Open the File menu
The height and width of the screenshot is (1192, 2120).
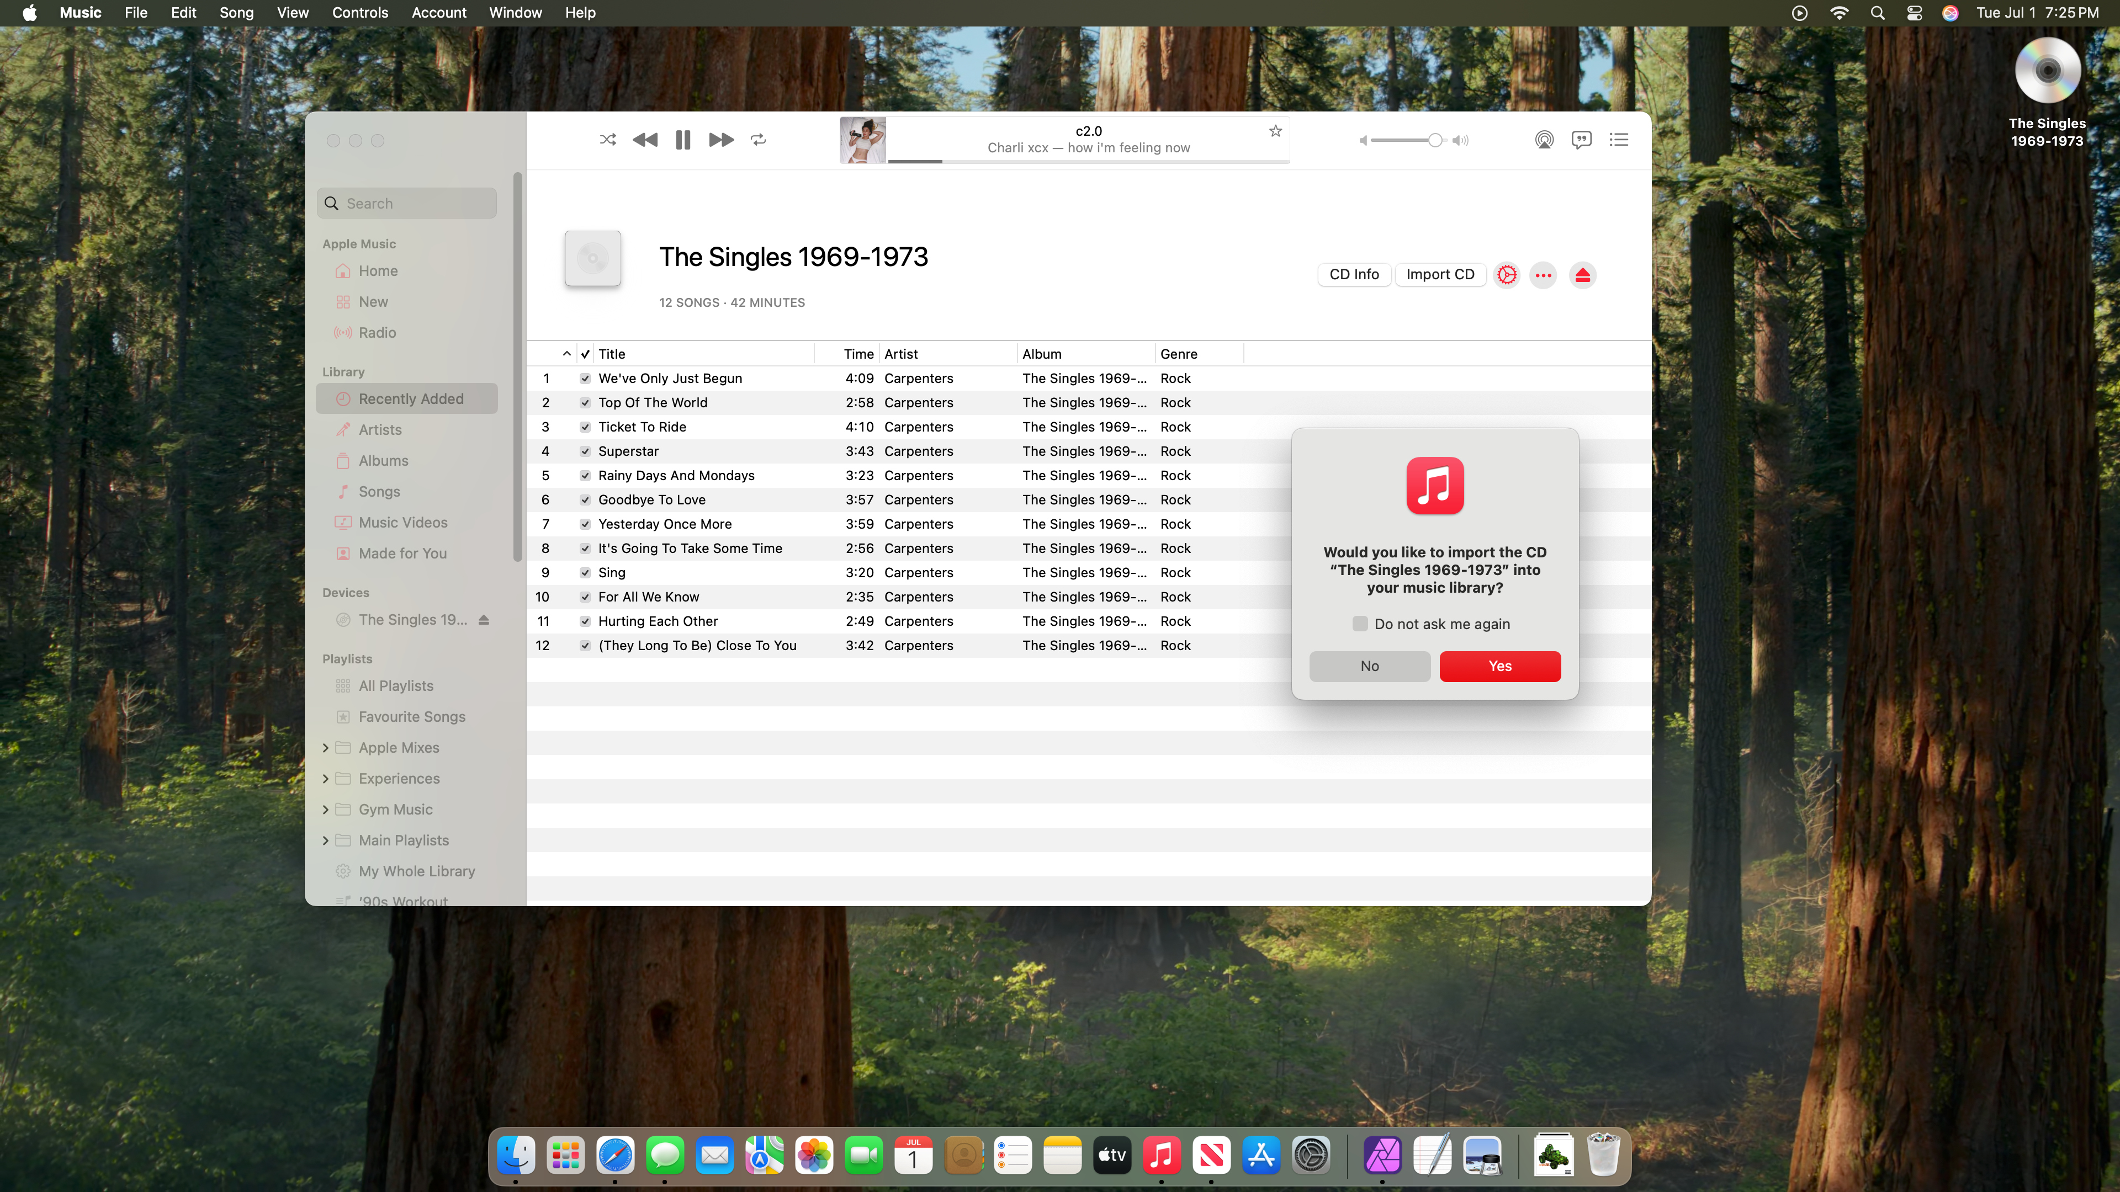tap(136, 12)
